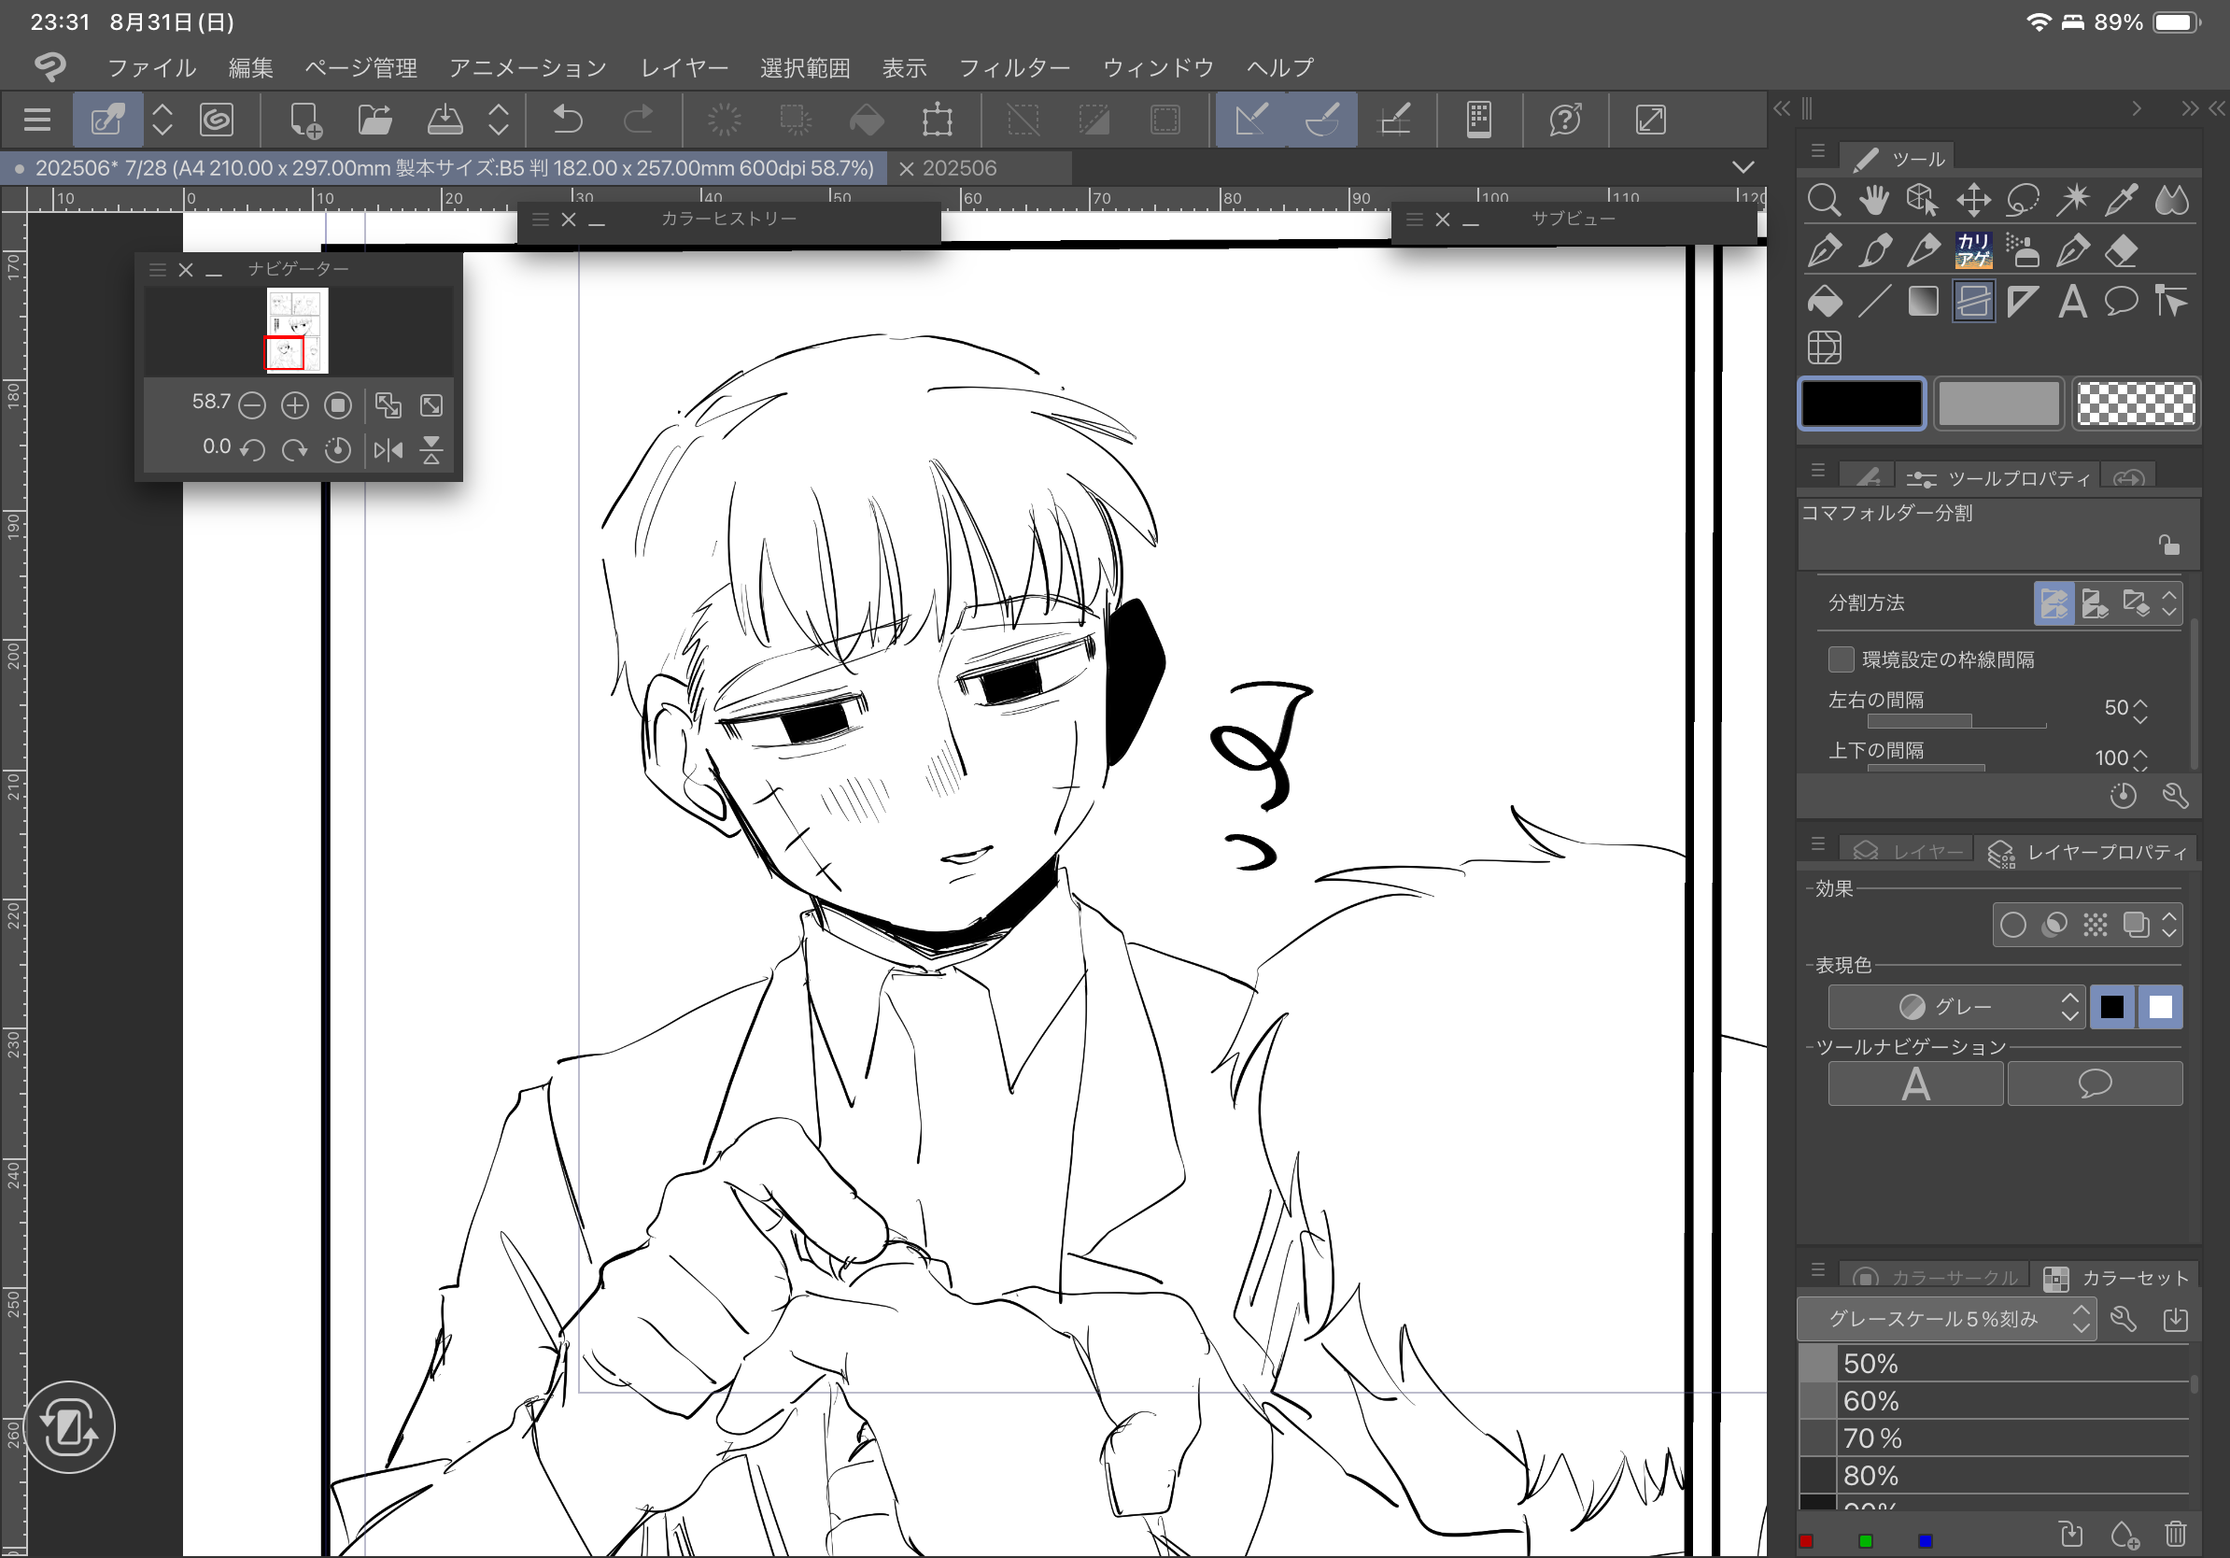2230x1558 pixels.
Task: Select the Balloon tool icon
Action: coord(2120,301)
